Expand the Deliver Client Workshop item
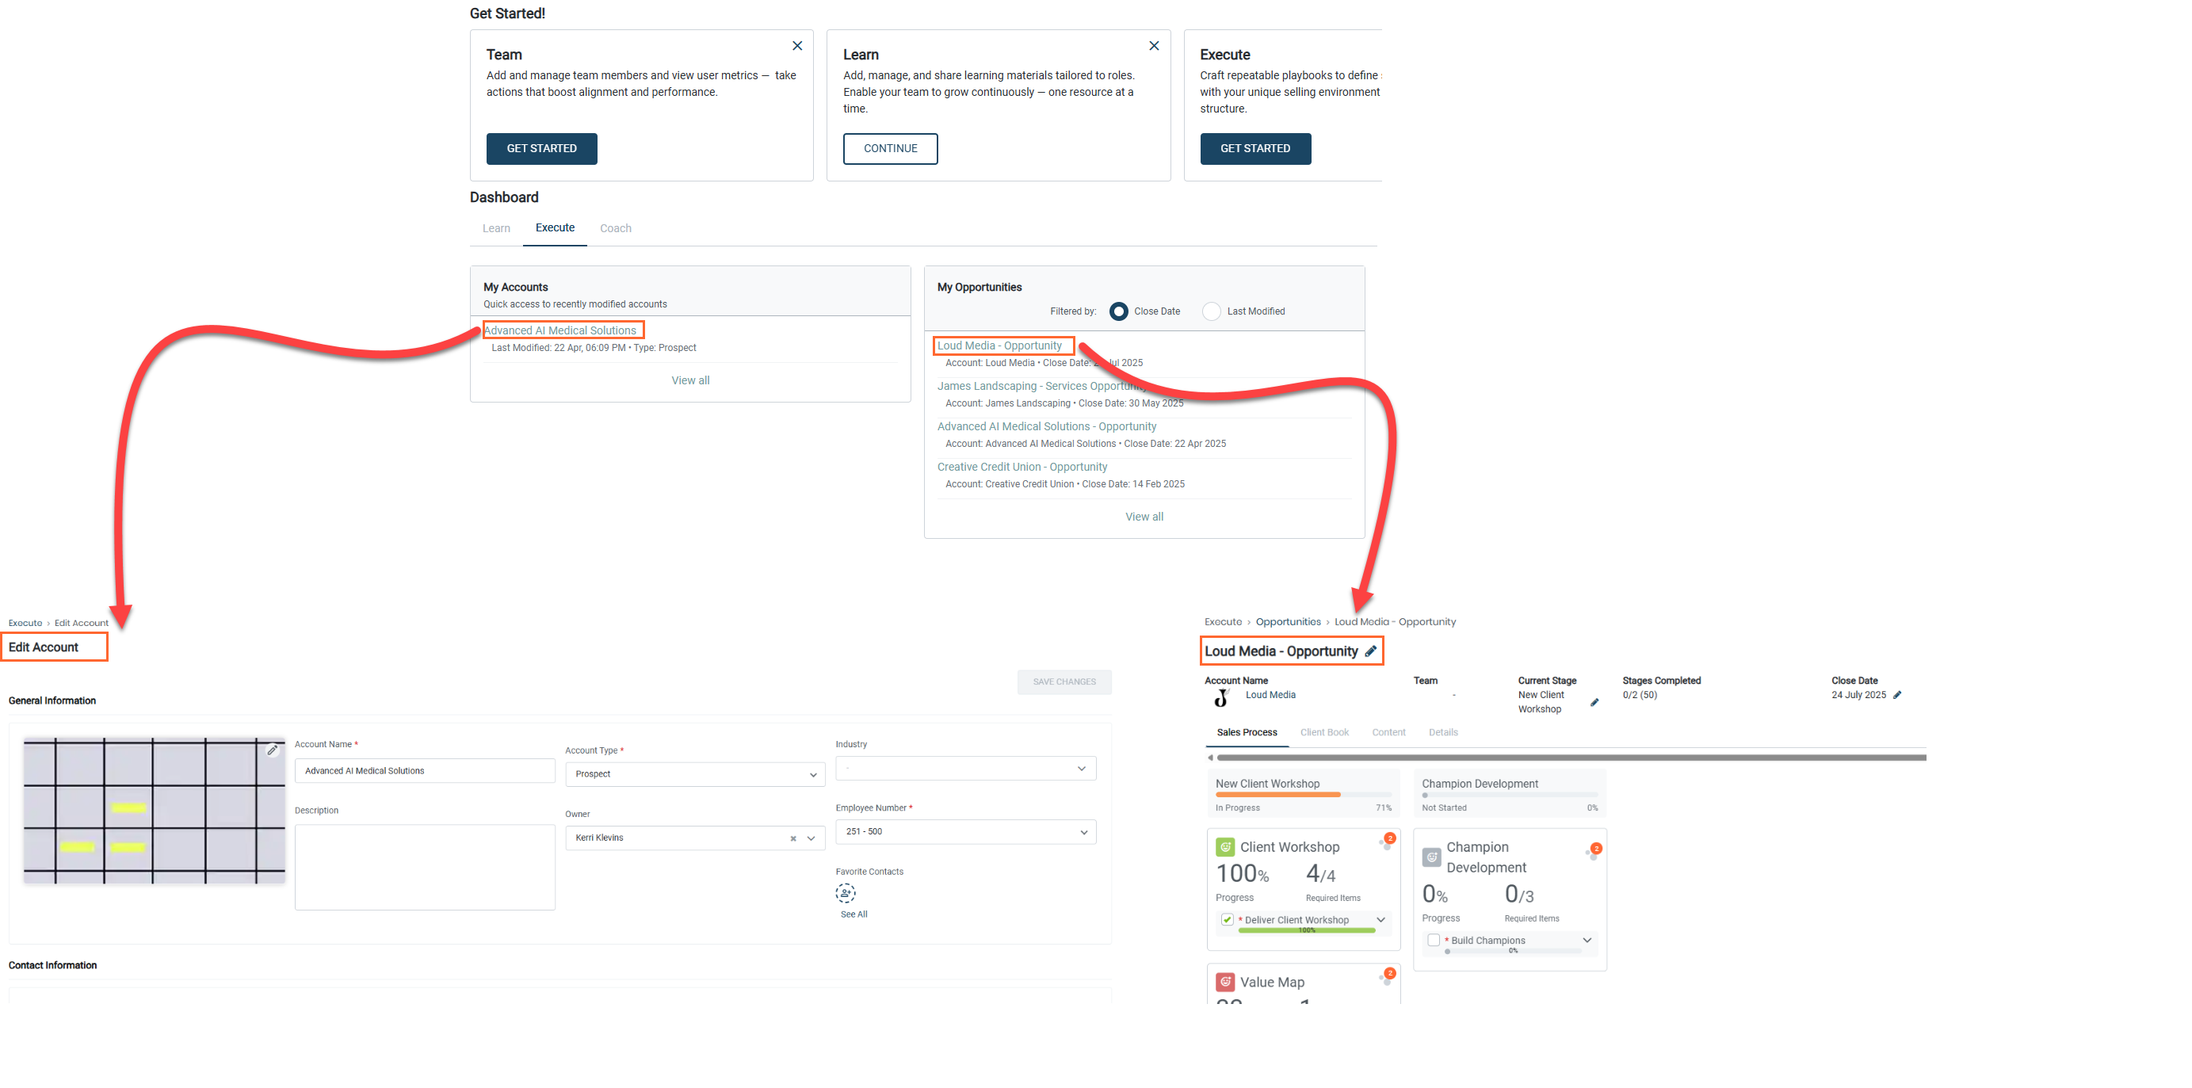2192x1088 pixels. pos(1381,919)
